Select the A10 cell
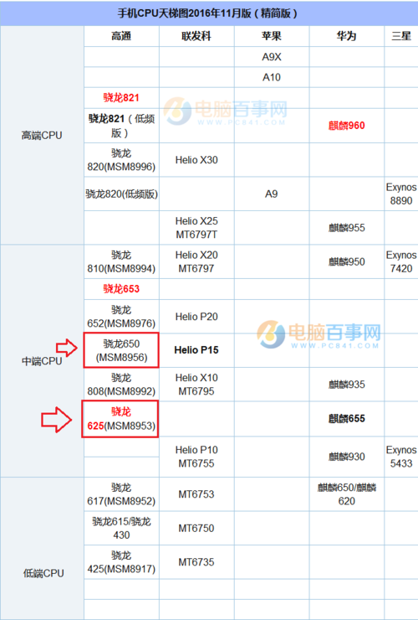418x620 pixels. [x=272, y=77]
